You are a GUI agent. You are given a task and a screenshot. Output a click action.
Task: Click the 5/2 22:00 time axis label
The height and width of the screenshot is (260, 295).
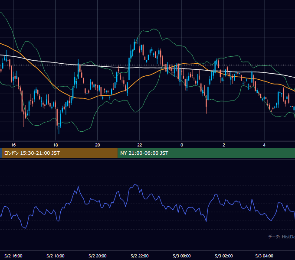point(140,256)
